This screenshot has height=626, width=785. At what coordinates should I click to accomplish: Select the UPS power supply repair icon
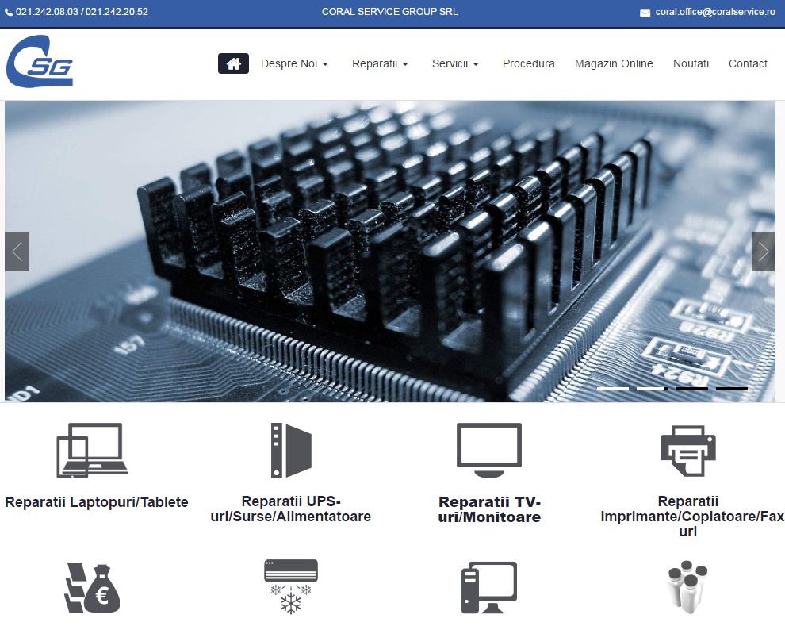[x=290, y=450]
